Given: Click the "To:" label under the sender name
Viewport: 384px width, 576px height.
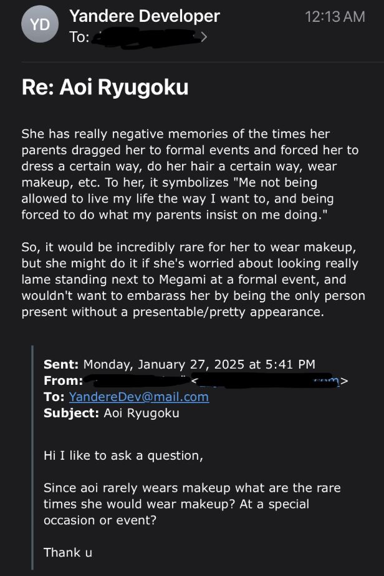Looking at the screenshot, I should point(79,37).
